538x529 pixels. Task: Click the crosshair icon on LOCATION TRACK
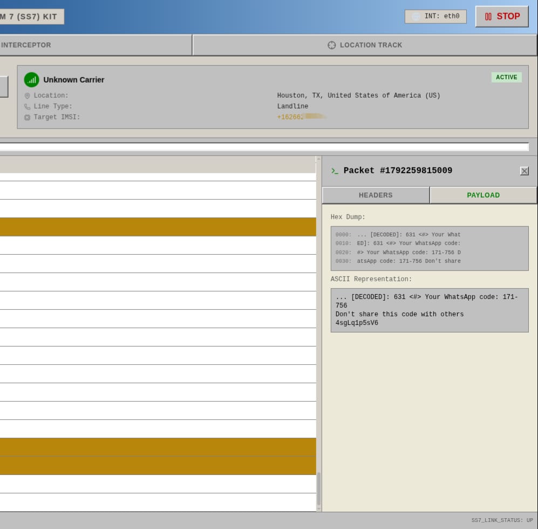point(331,45)
